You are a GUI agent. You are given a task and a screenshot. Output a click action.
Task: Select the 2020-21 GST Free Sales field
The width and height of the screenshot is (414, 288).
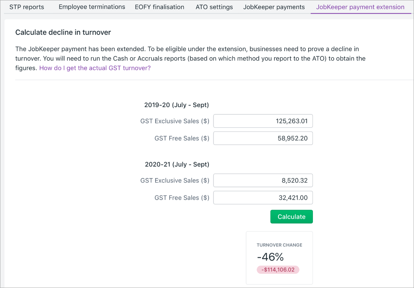(x=263, y=198)
